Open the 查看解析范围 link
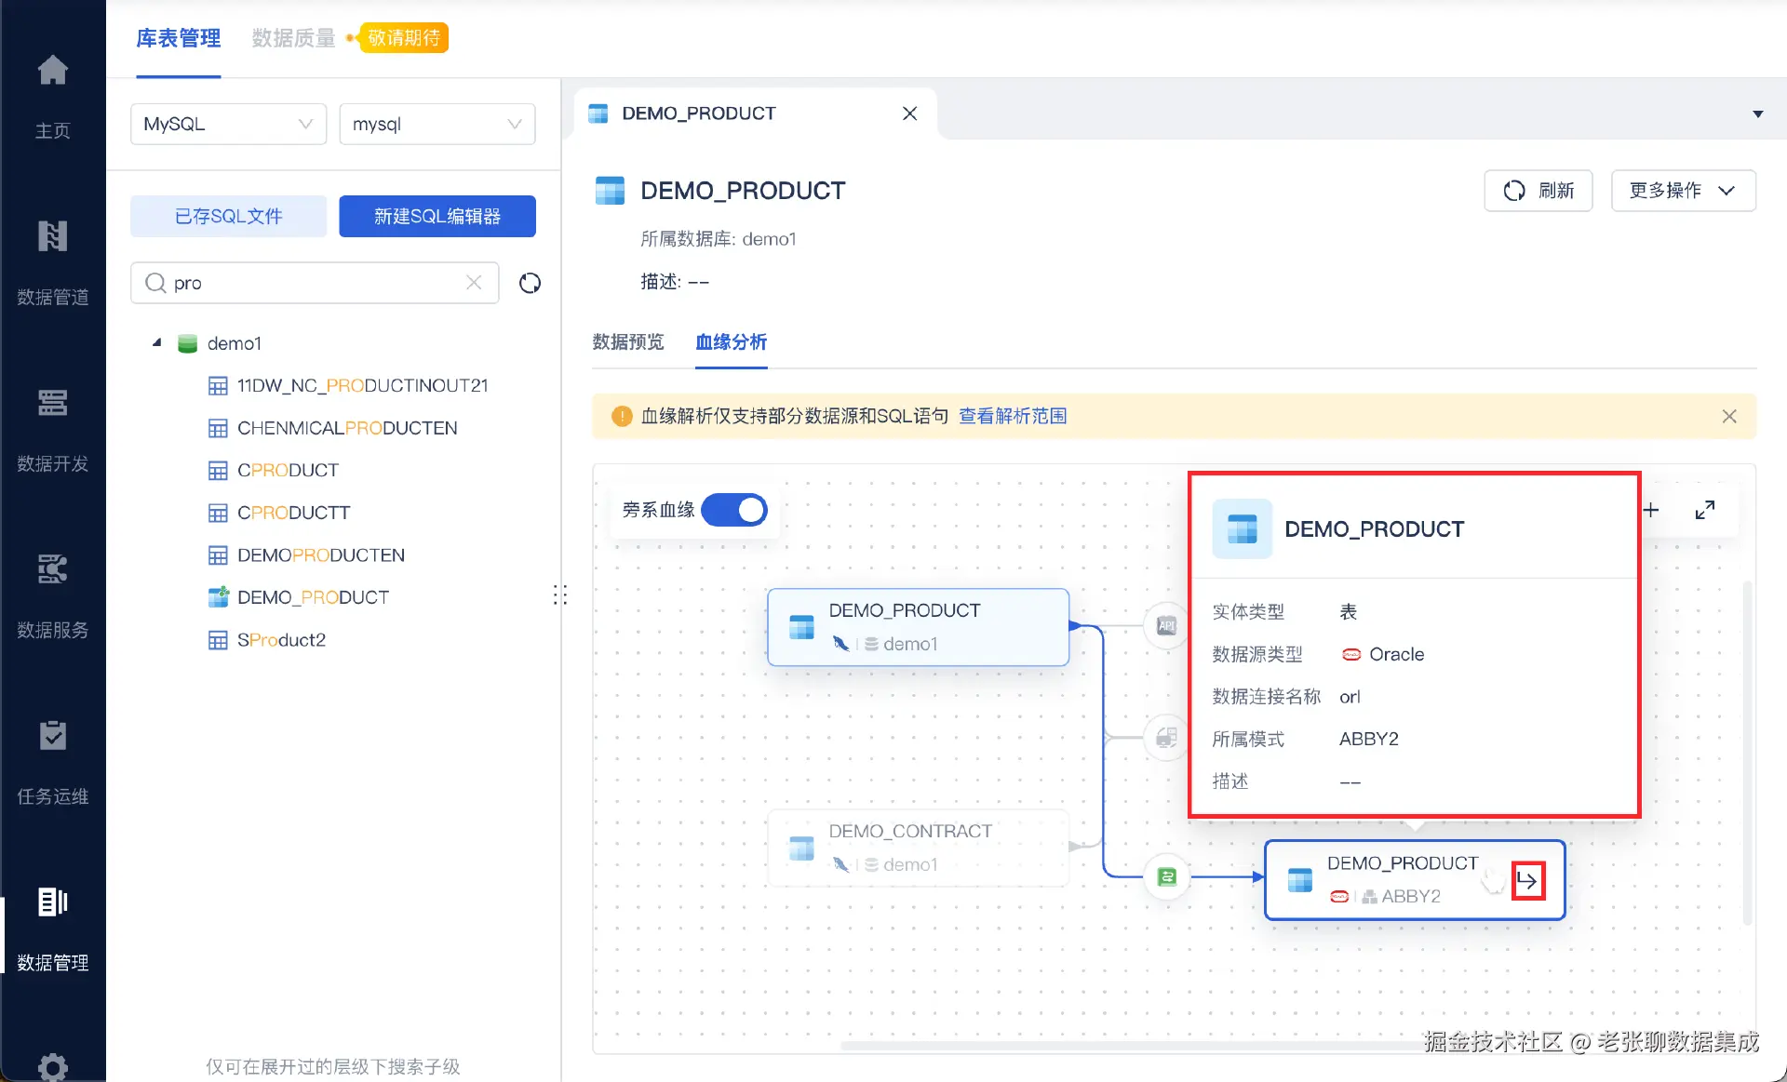The height and width of the screenshot is (1082, 1787). (1013, 416)
